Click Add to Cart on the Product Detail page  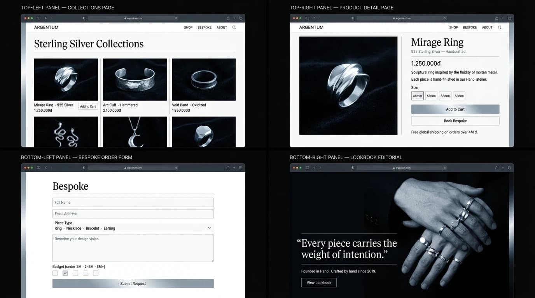455,109
